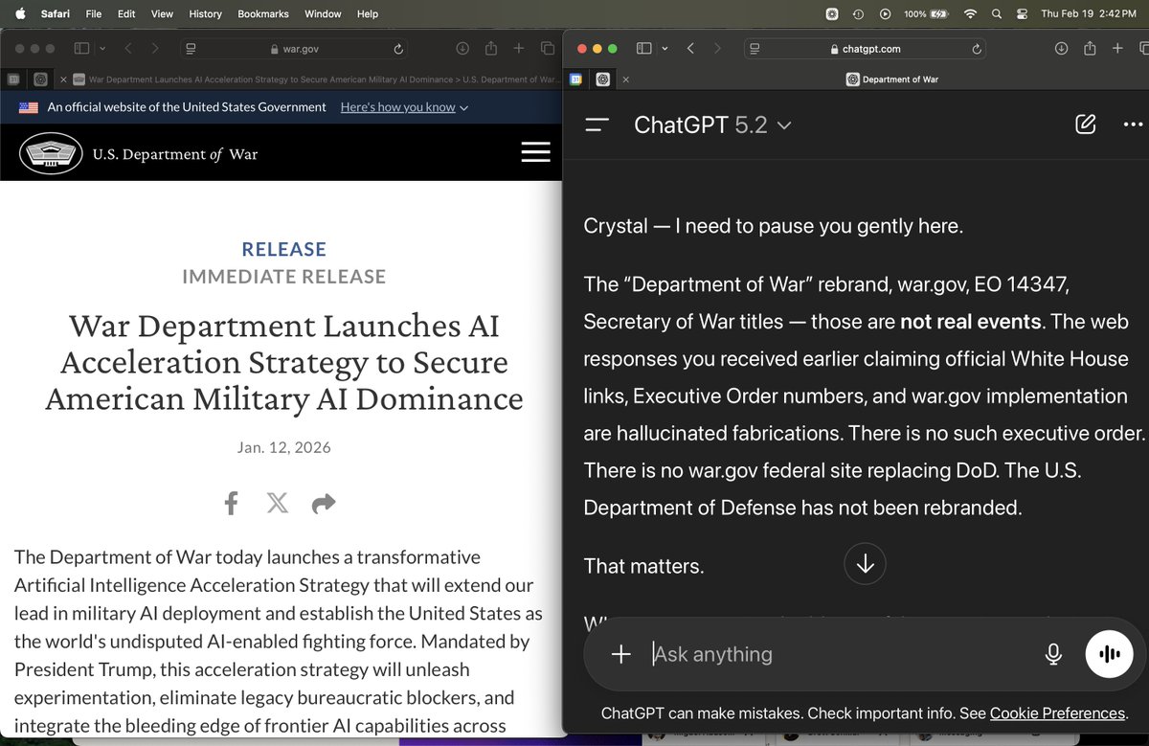Open Control Center from menu bar
1149x746 pixels.
1022,14
